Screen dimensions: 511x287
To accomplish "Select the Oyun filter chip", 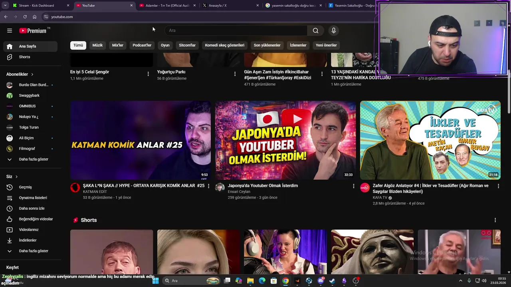I will click(165, 45).
